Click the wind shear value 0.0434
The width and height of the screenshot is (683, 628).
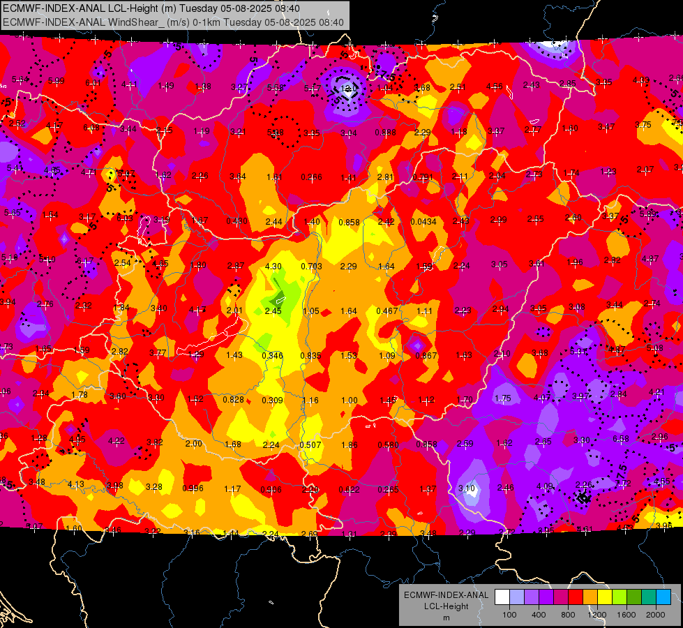tap(423, 222)
